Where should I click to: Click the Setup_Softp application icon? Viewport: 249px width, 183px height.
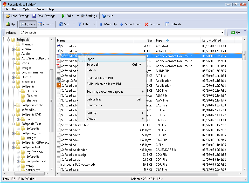(x=59, y=80)
